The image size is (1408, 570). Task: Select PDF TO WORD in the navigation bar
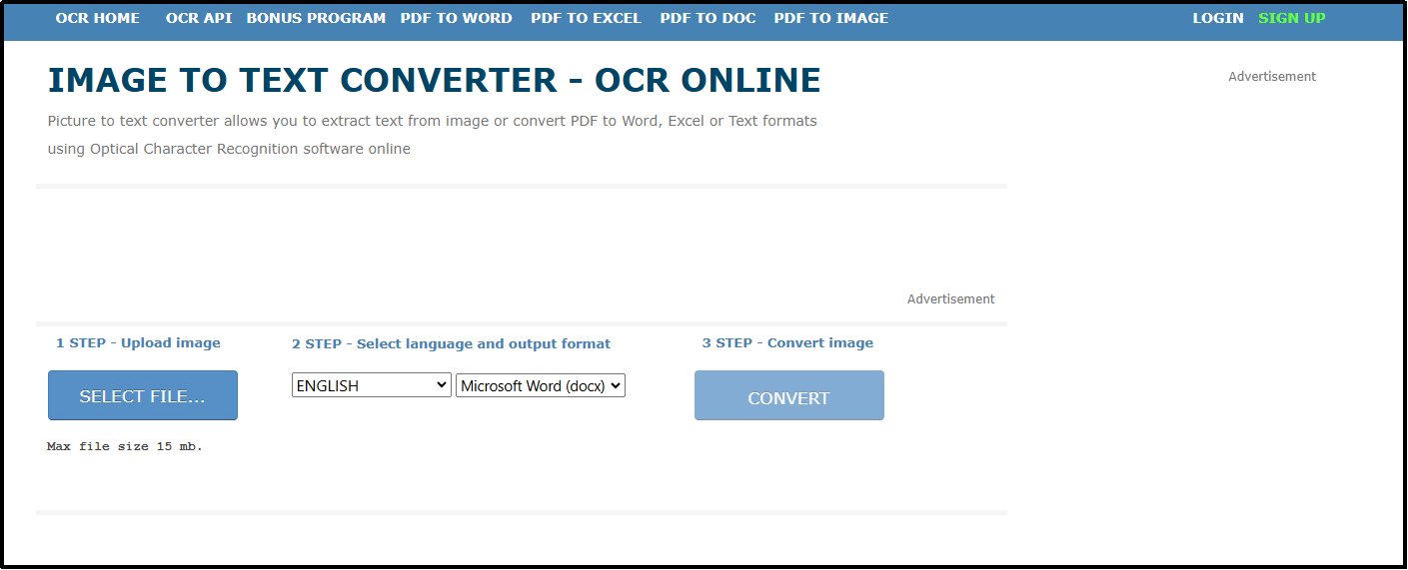click(456, 18)
